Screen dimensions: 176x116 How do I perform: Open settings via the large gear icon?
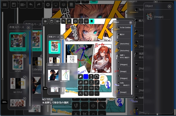tap(48, 5)
